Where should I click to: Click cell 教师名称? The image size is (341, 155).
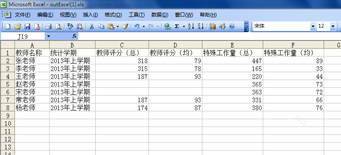tap(32, 52)
